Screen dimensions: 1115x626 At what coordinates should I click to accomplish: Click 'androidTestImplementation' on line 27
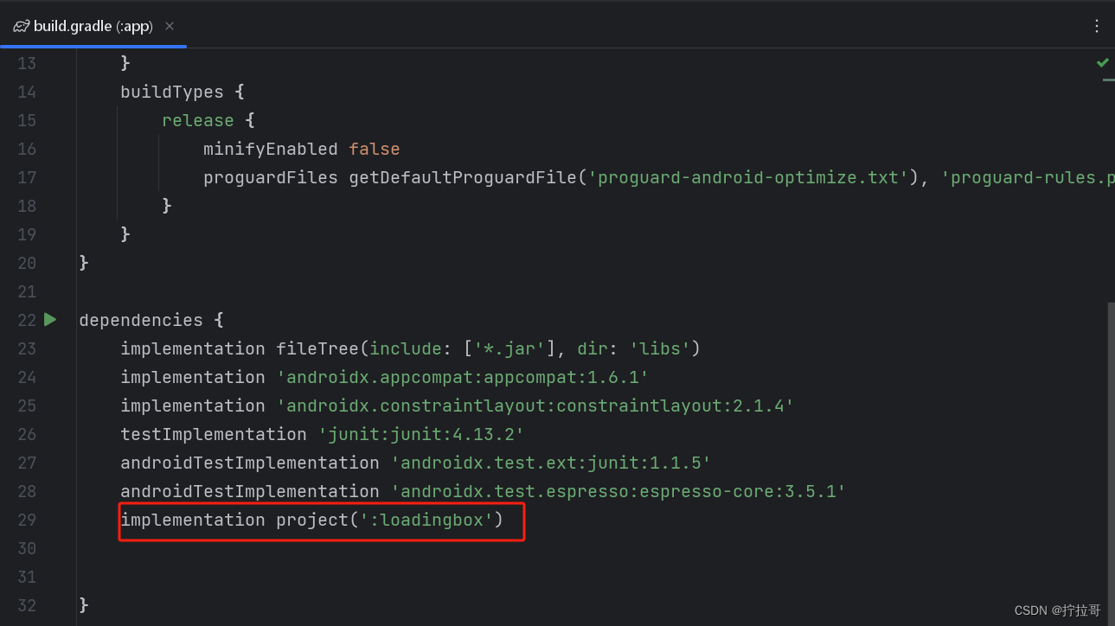(250, 463)
